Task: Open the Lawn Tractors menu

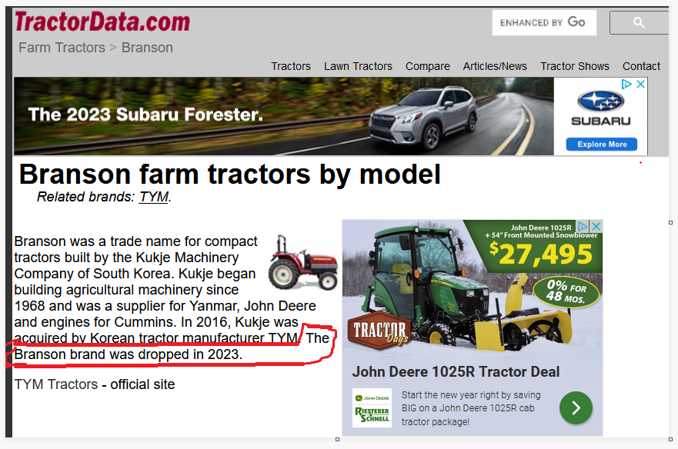Action: [358, 66]
